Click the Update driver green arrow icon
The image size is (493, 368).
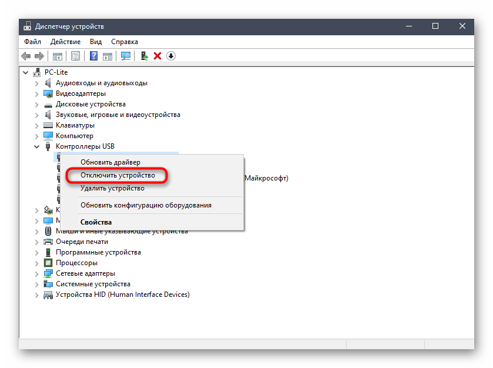pos(144,56)
